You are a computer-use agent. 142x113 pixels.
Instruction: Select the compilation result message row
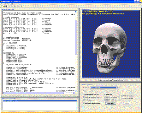(x=40, y=101)
